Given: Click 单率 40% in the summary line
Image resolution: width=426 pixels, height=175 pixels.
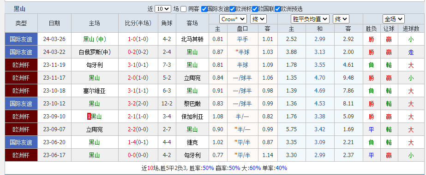Looking at the screenshot, I should pos(281,168).
